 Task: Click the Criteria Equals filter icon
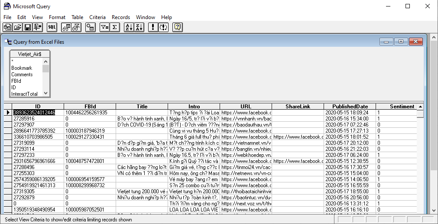(104, 27)
